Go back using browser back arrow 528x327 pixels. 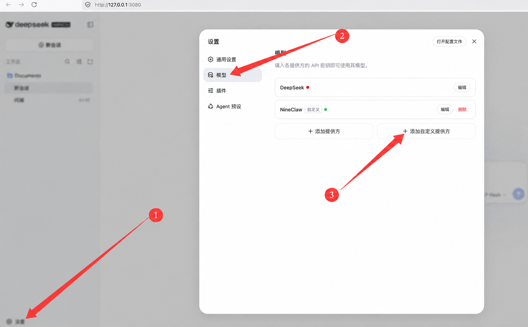[x=9, y=5]
